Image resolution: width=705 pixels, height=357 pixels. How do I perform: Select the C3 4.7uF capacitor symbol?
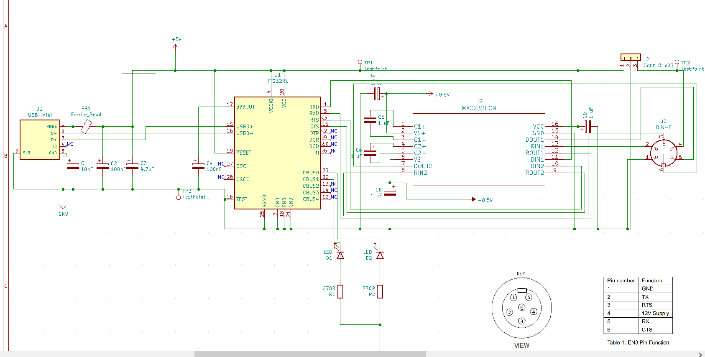tap(132, 166)
